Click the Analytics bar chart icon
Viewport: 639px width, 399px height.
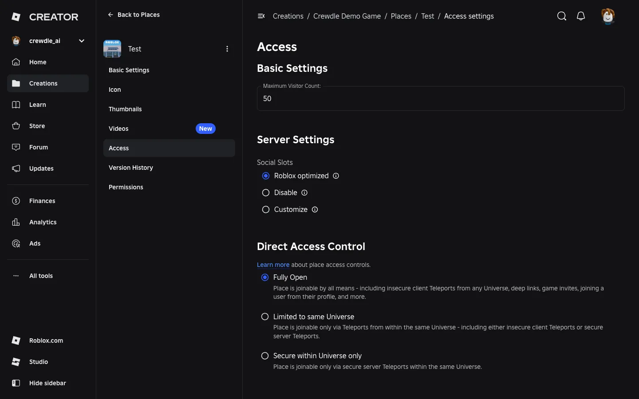[16, 222]
